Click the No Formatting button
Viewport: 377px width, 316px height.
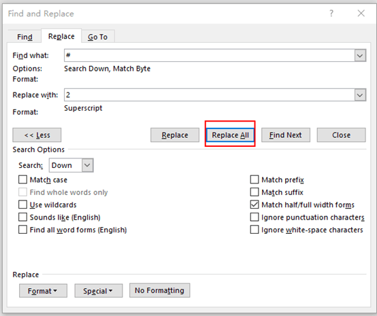pyautogui.click(x=159, y=290)
